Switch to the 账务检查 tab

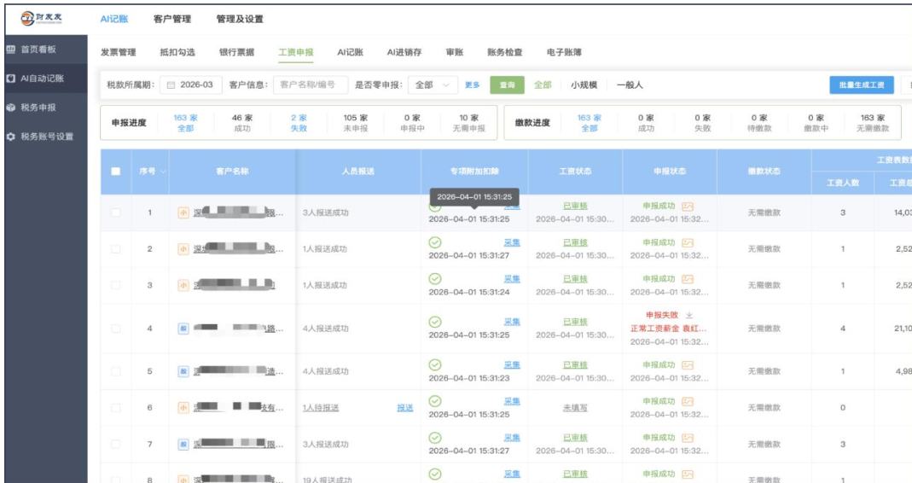tap(505, 52)
